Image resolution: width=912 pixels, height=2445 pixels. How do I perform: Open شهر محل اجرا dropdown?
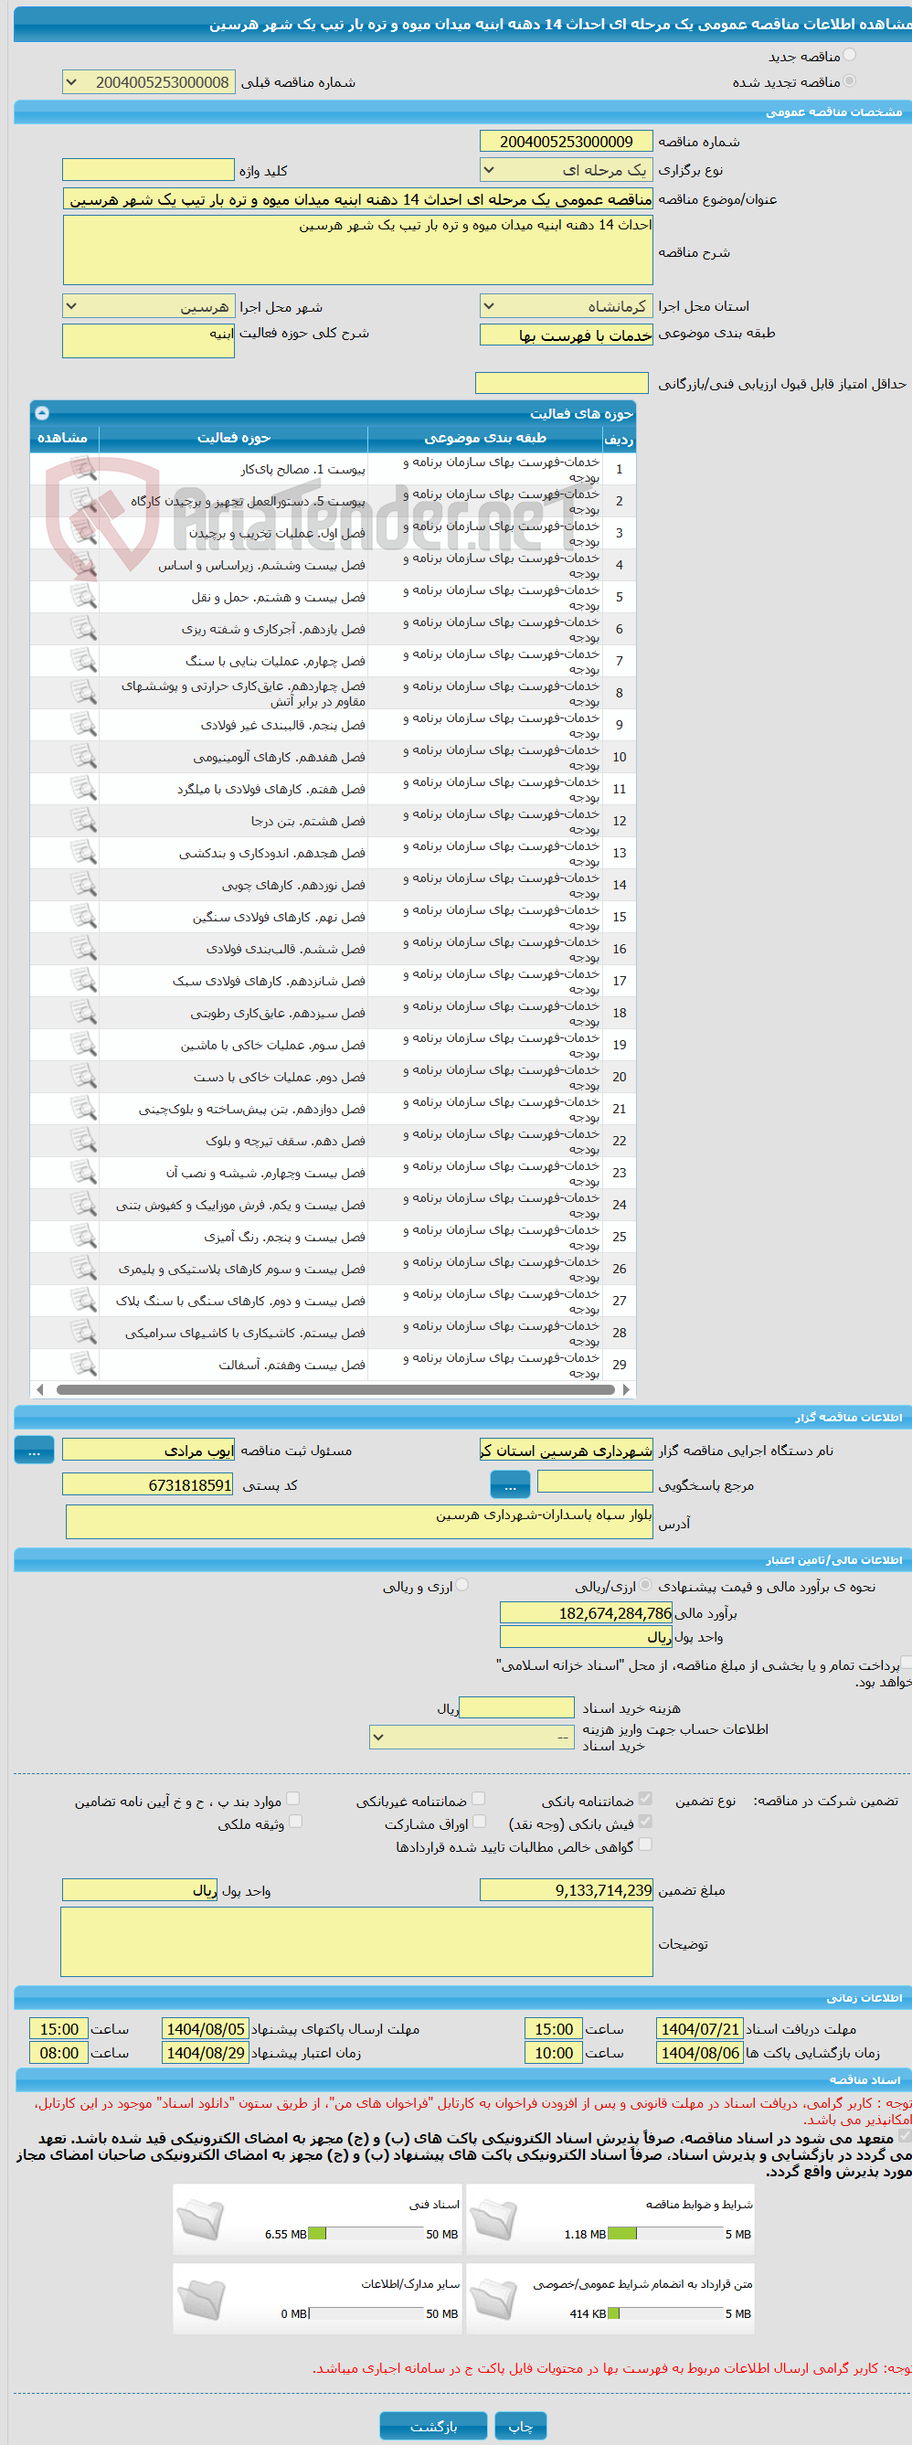(x=148, y=305)
